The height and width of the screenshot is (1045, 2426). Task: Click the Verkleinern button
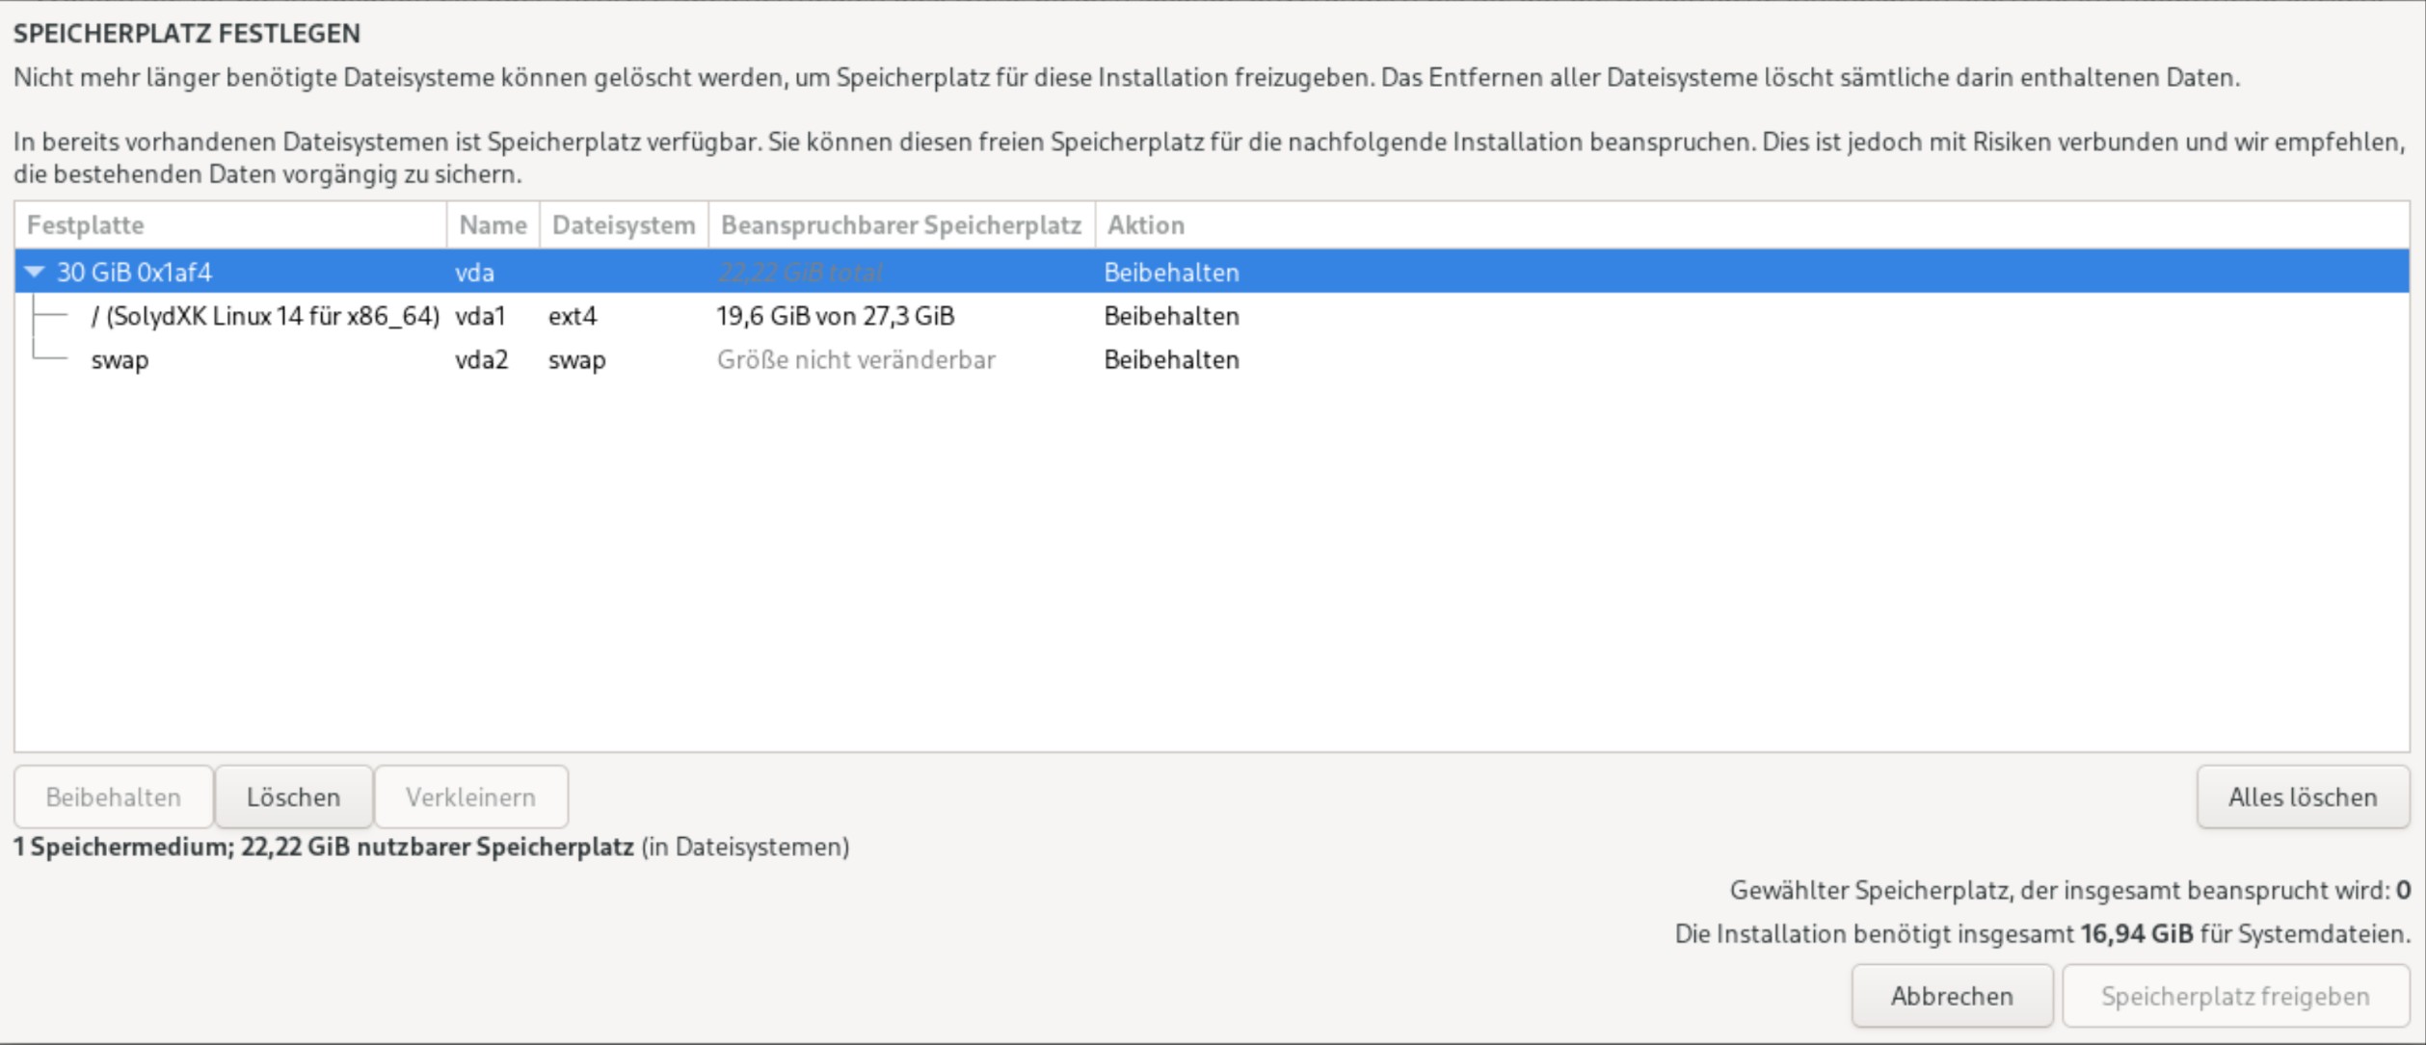click(470, 797)
